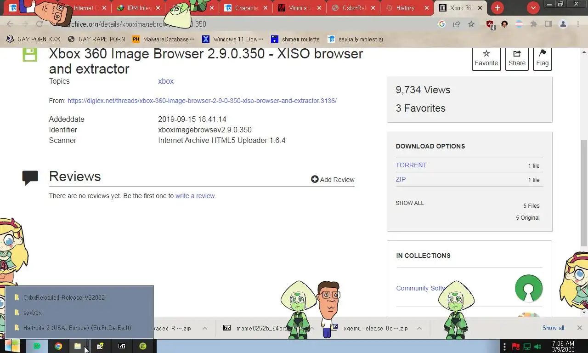Close the Xbox 360 tab
588x353 pixels.
pos(481,8)
